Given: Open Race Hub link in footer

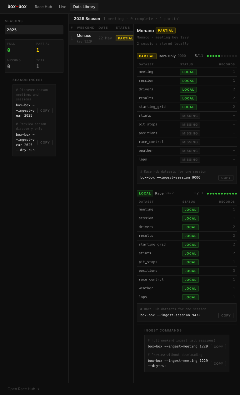Looking at the screenshot, I should coord(23,389).
